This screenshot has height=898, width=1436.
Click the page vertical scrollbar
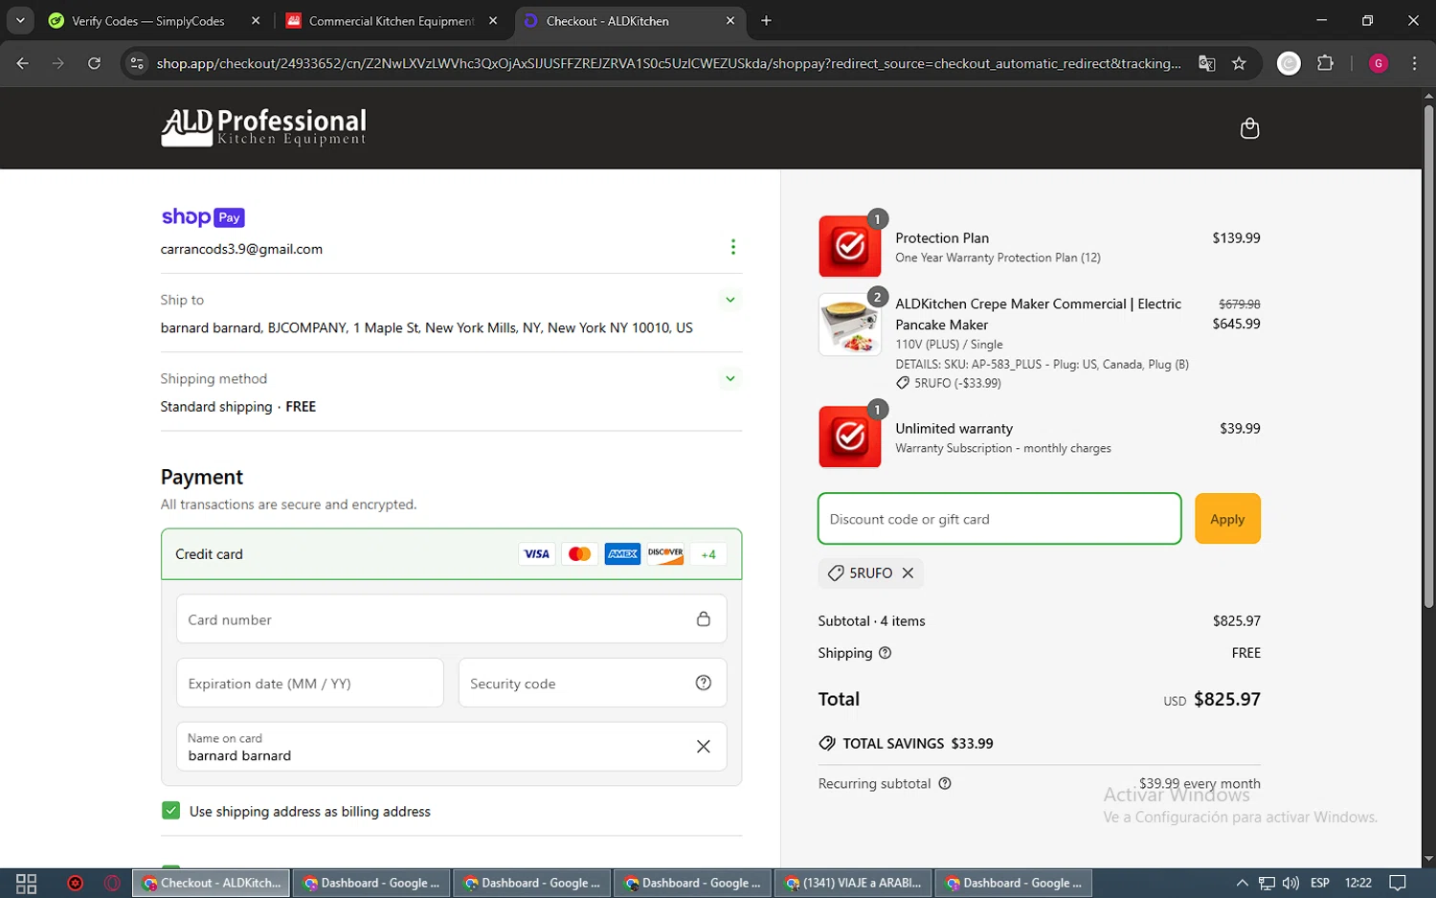[1428, 354]
